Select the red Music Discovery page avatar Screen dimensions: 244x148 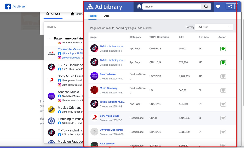94,90
